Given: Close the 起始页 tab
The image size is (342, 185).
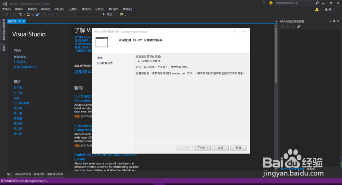Looking at the screenshot, I should coord(24,21).
